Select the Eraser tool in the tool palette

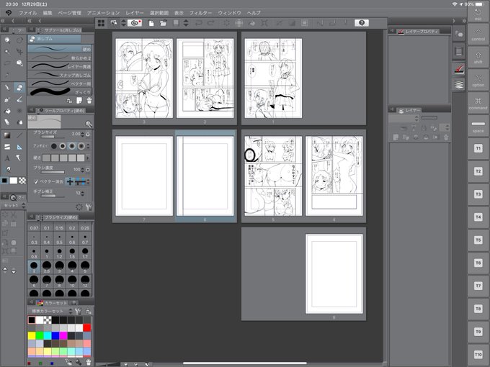[x=19, y=87]
